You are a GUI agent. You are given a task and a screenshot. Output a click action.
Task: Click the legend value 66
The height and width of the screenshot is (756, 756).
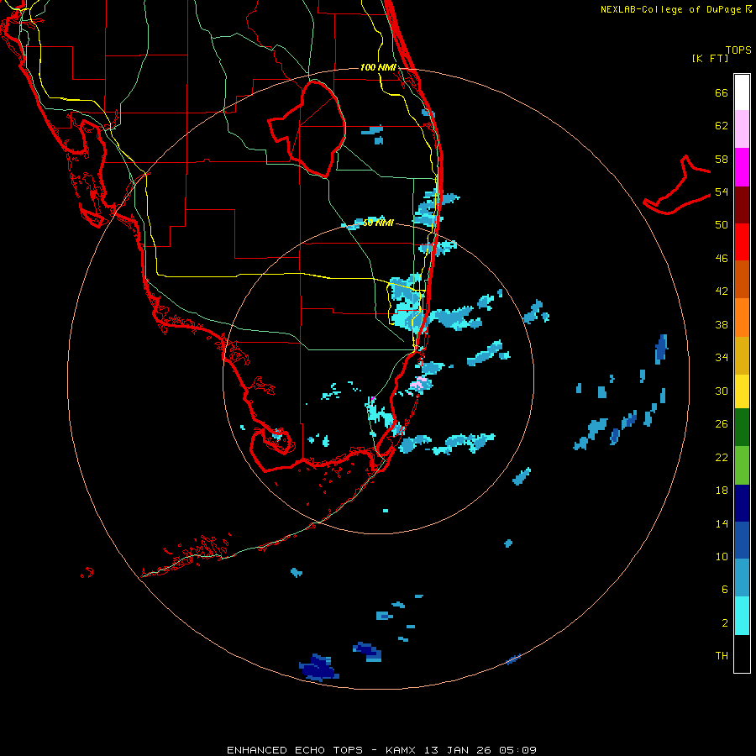(x=722, y=92)
